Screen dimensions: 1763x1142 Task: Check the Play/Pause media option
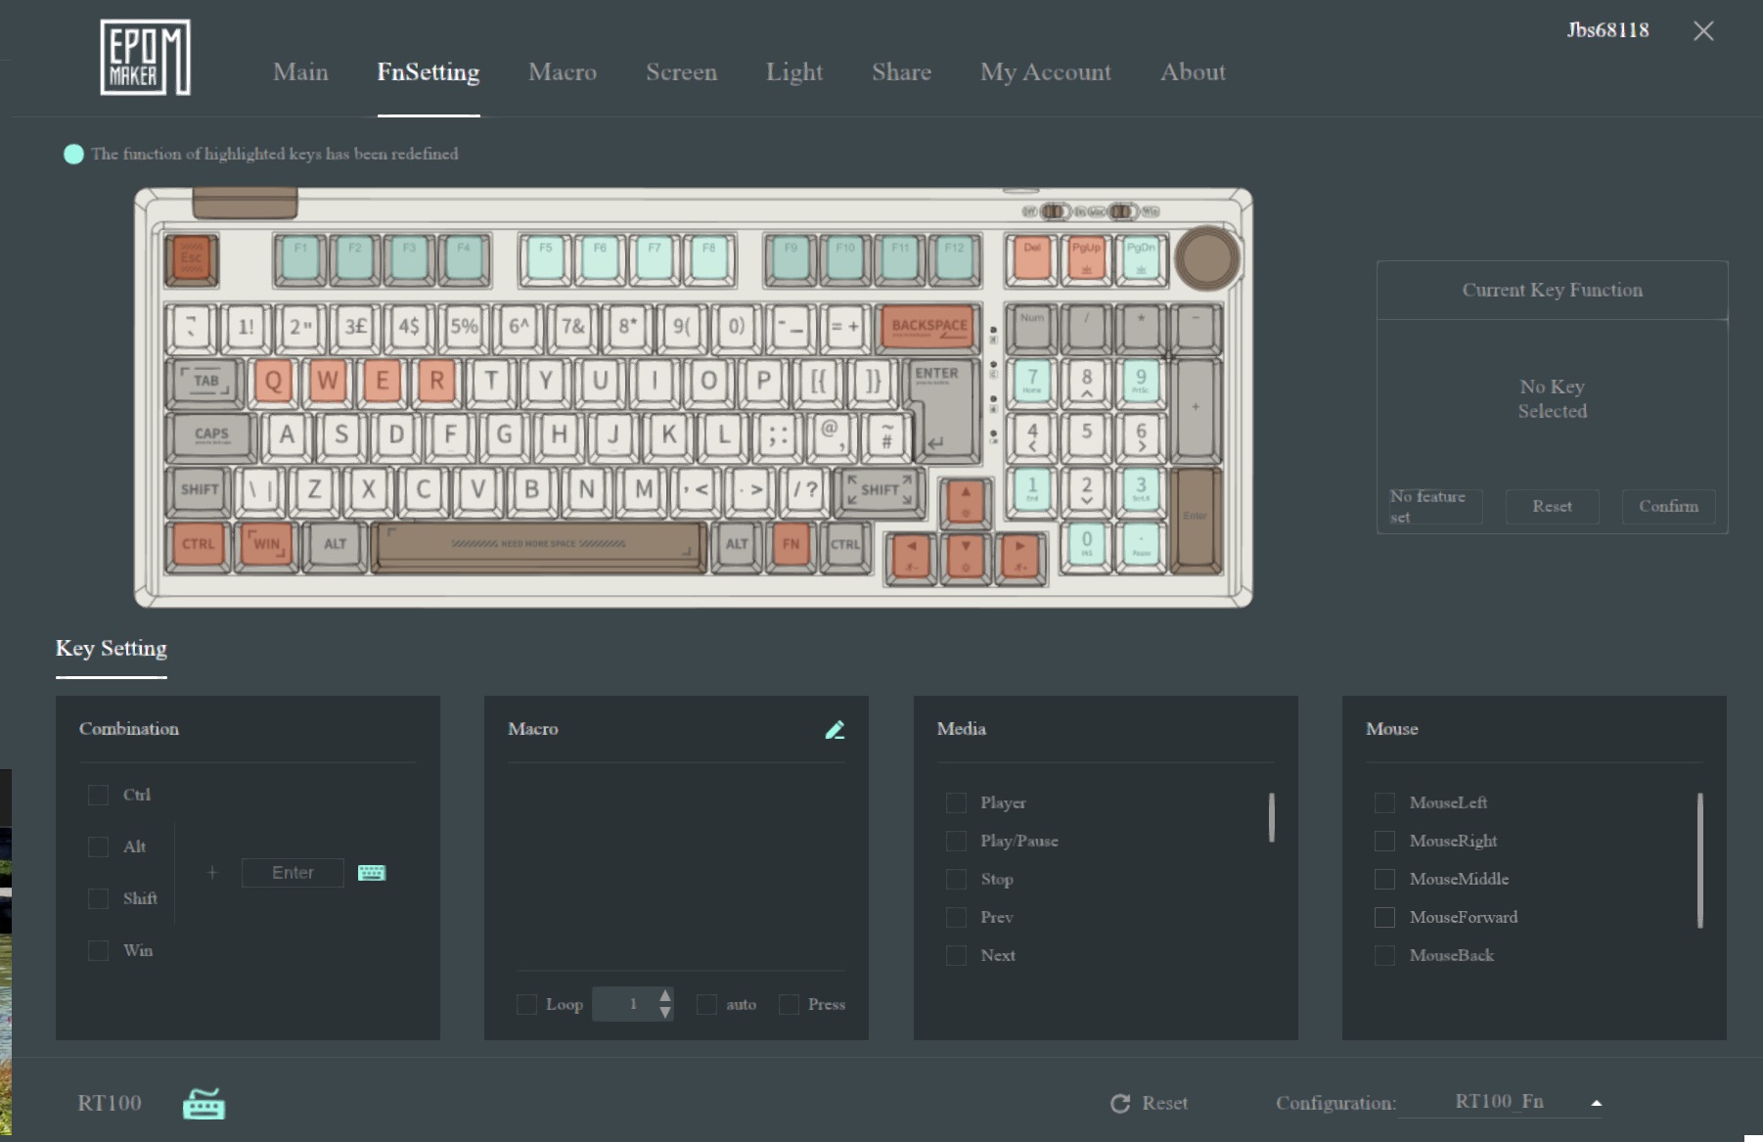click(x=956, y=841)
